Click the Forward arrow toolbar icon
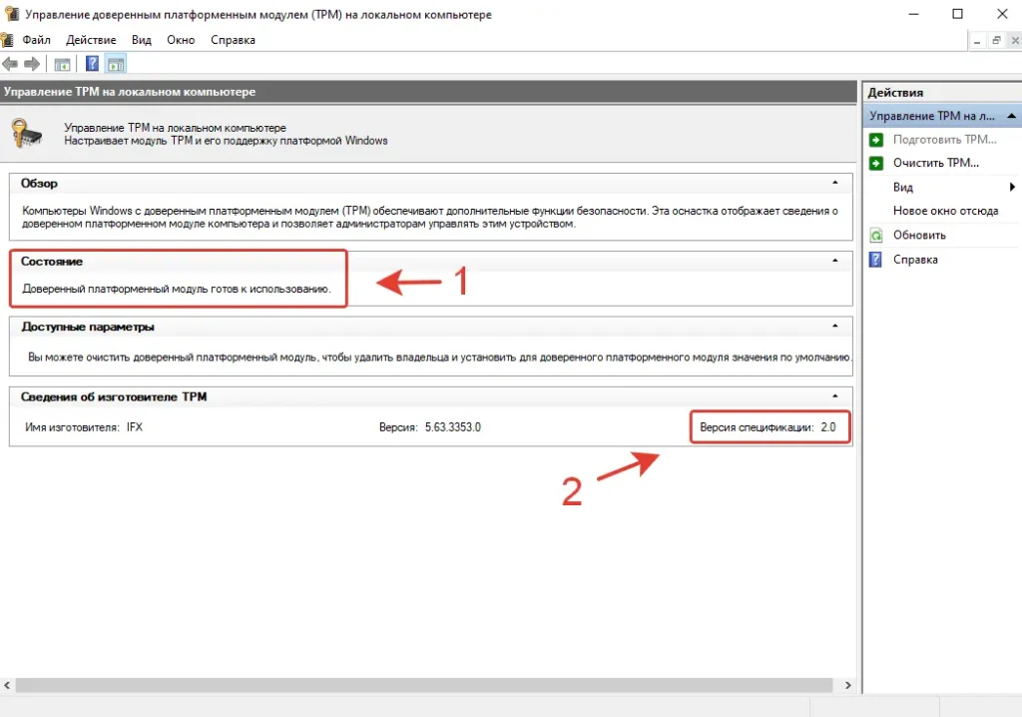The height and width of the screenshot is (717, 1022). [x=32, y=64]
